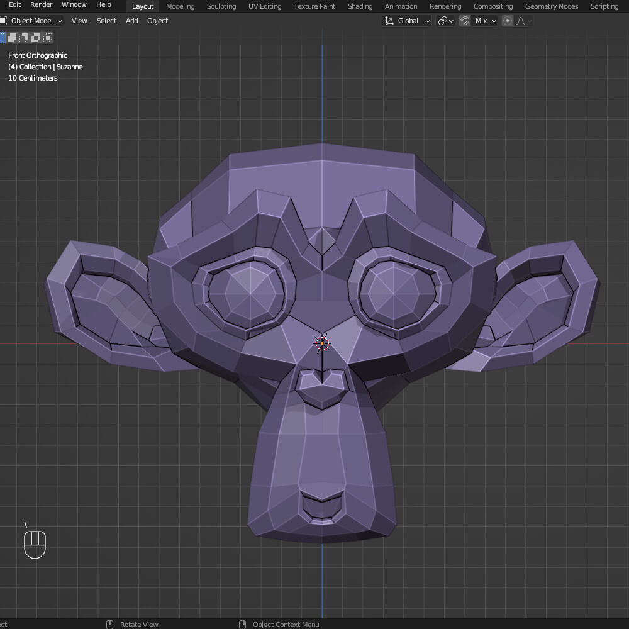The height and width of the screenshot is (629, 629).
Task: Open the Render menu
Action: (x=42, y=4)
